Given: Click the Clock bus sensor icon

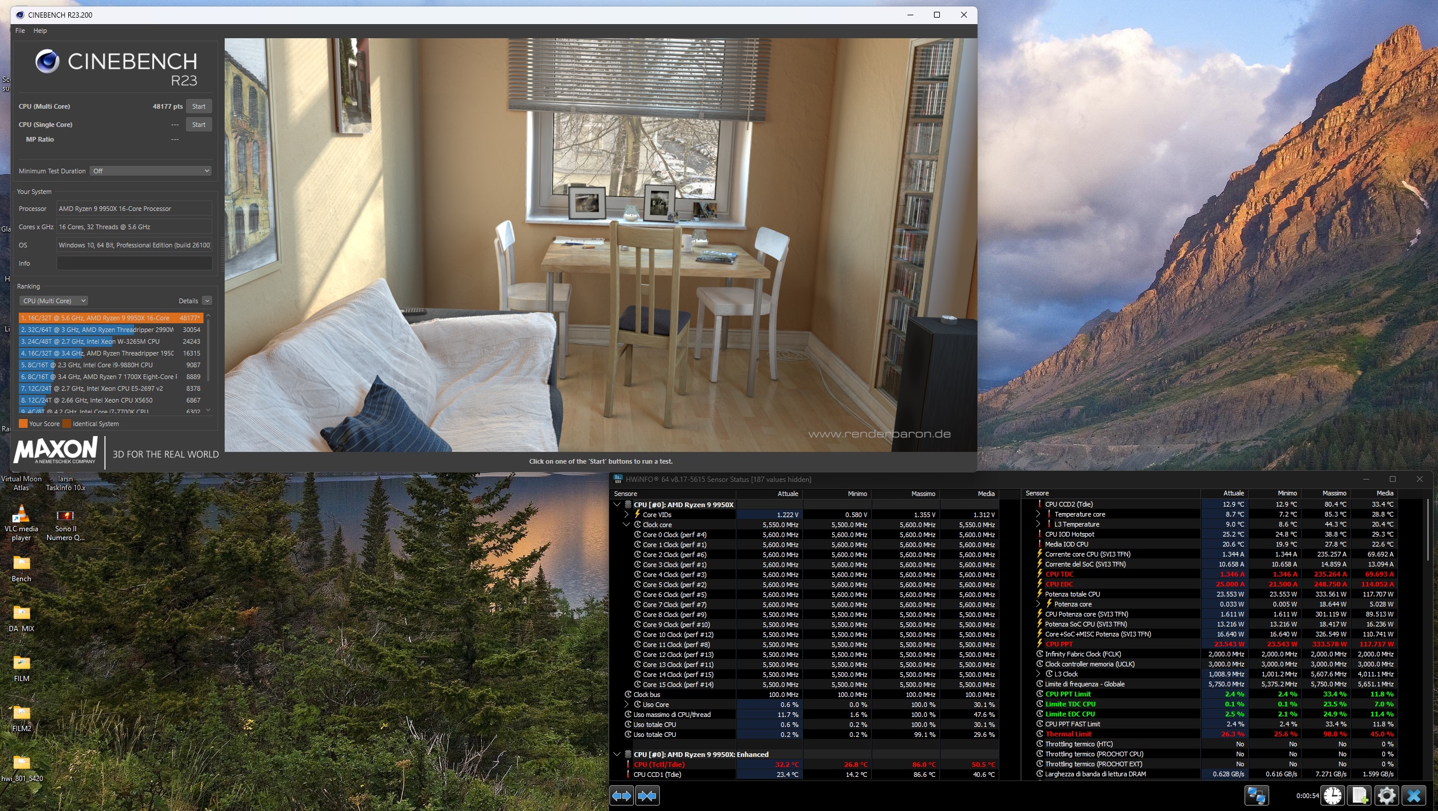Looking at the screenshot, I should click(628, 695).
